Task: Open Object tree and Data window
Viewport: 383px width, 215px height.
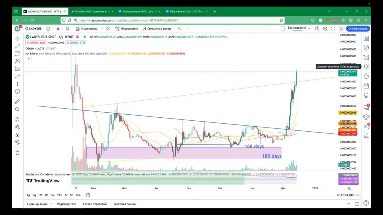Action: (366, 67)
